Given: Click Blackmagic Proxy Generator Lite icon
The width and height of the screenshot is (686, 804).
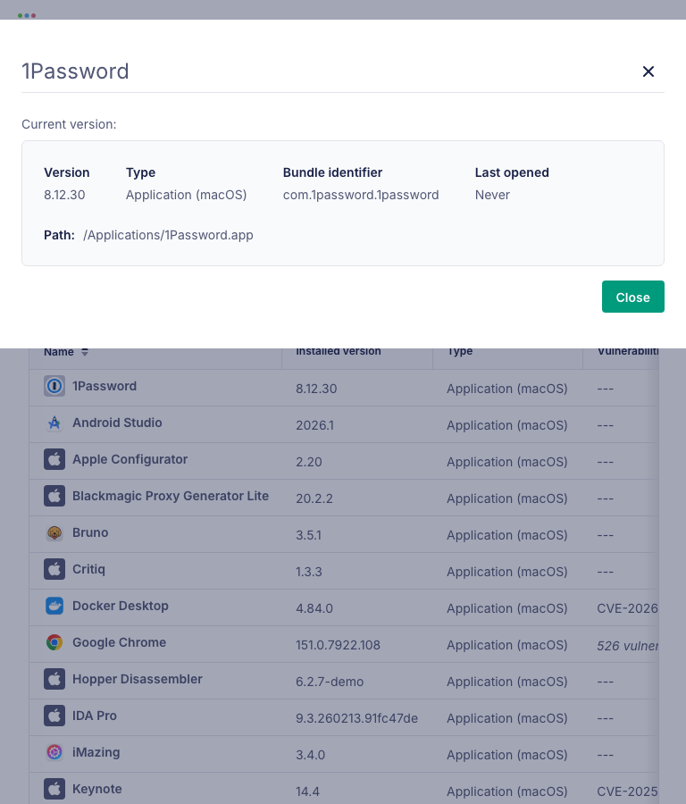Looking at the screenshot, I should [x=54, y=496].
